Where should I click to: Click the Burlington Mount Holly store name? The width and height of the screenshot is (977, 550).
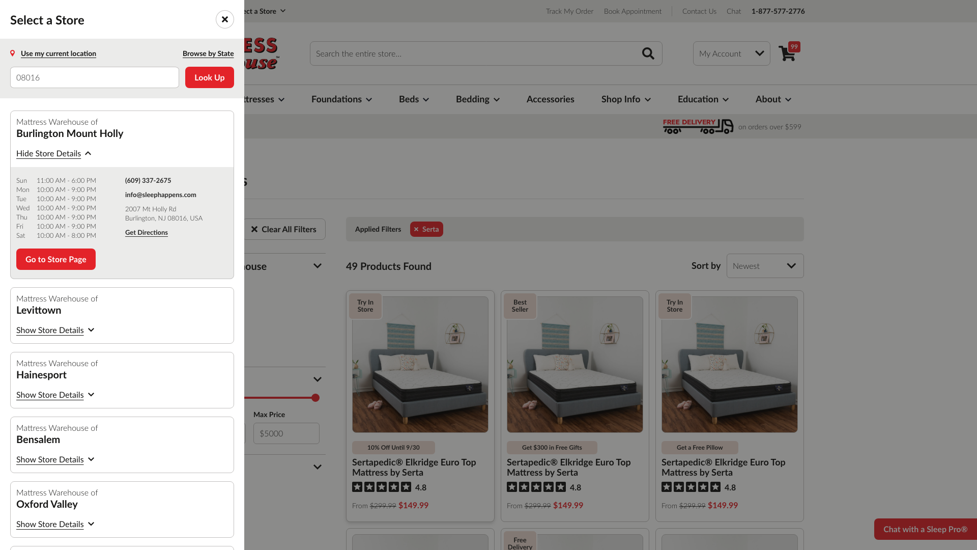[70, 133]
